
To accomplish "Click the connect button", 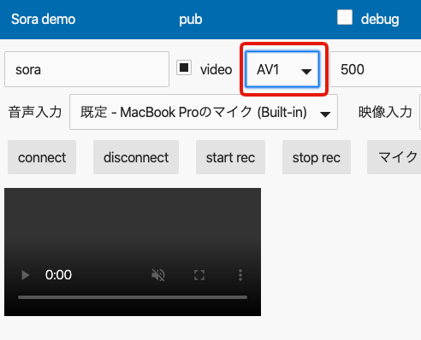I will click(x=42, y=157).
